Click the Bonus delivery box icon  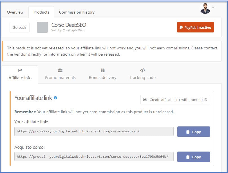(x=103, y=70)
